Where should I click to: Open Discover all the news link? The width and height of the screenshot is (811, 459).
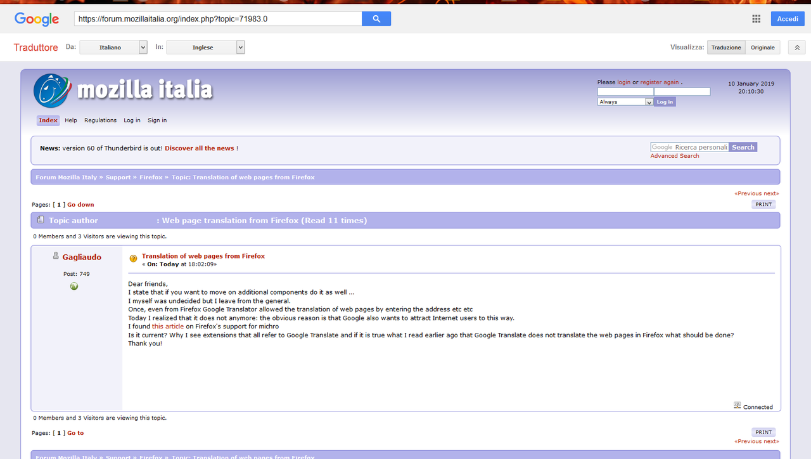[x=200, y=148]
